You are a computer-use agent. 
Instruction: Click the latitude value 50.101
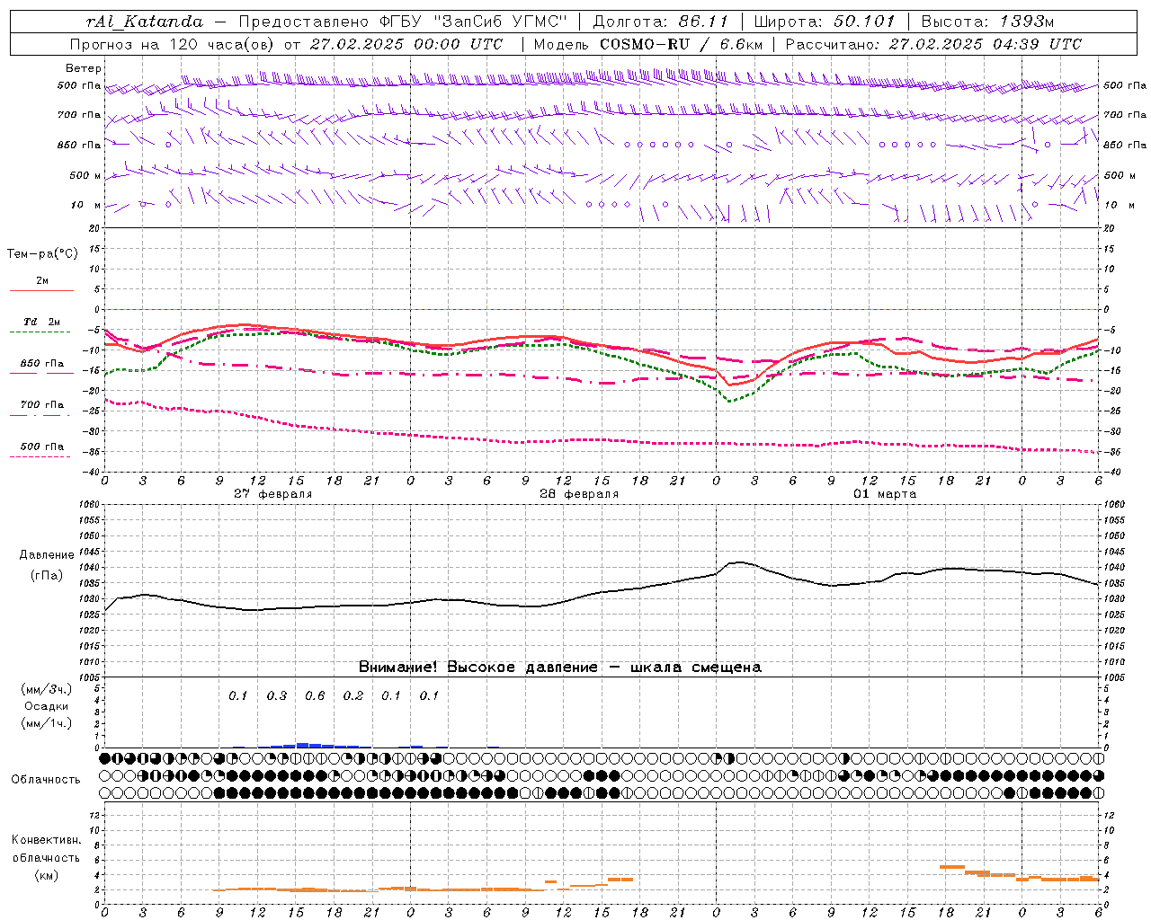[863, 22]
